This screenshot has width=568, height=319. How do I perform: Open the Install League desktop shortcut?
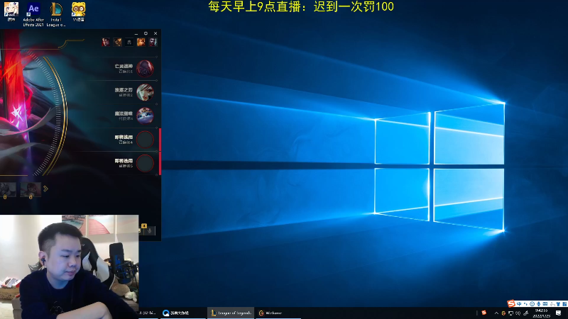click(56, 14)
